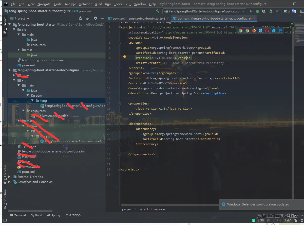Collapse the test folder under feng-spring-boot-starter

(x=19, y=50)
